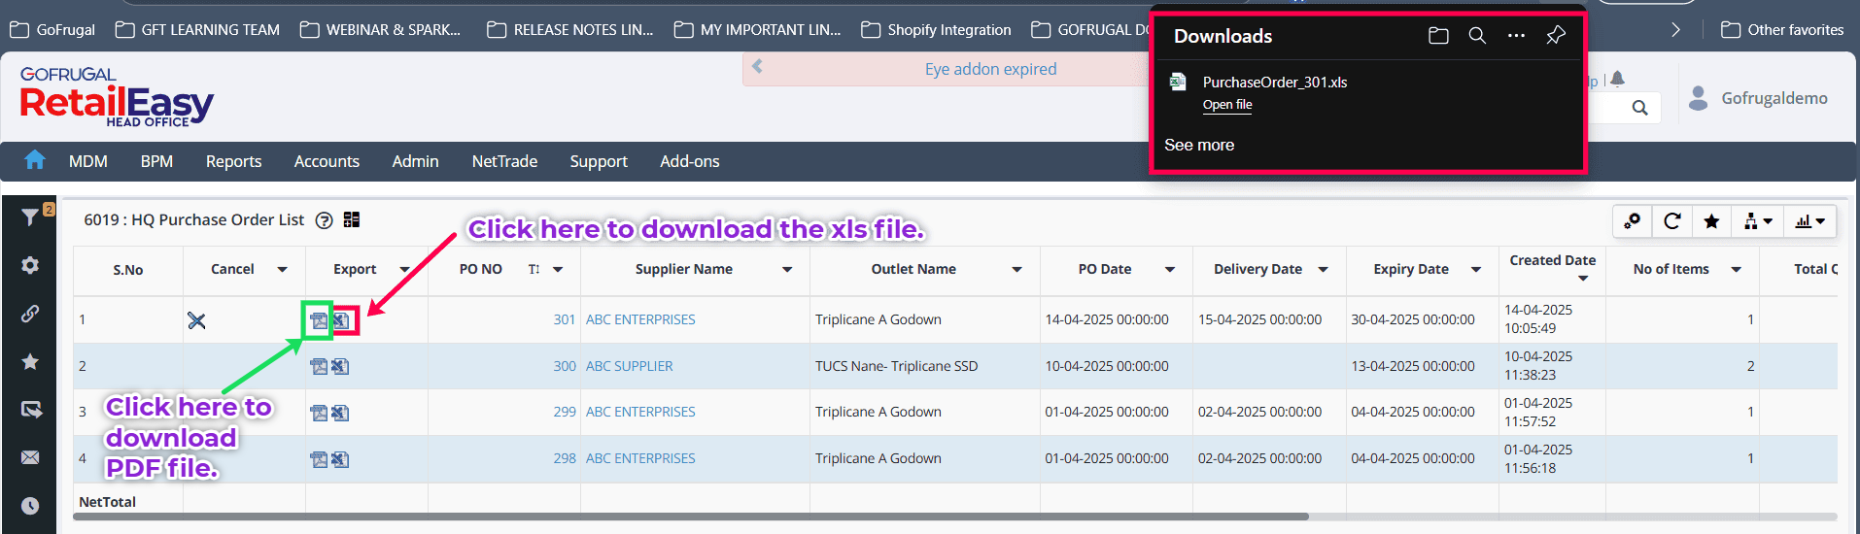Expand the Supplier Name column dropdown

point(787,270)
